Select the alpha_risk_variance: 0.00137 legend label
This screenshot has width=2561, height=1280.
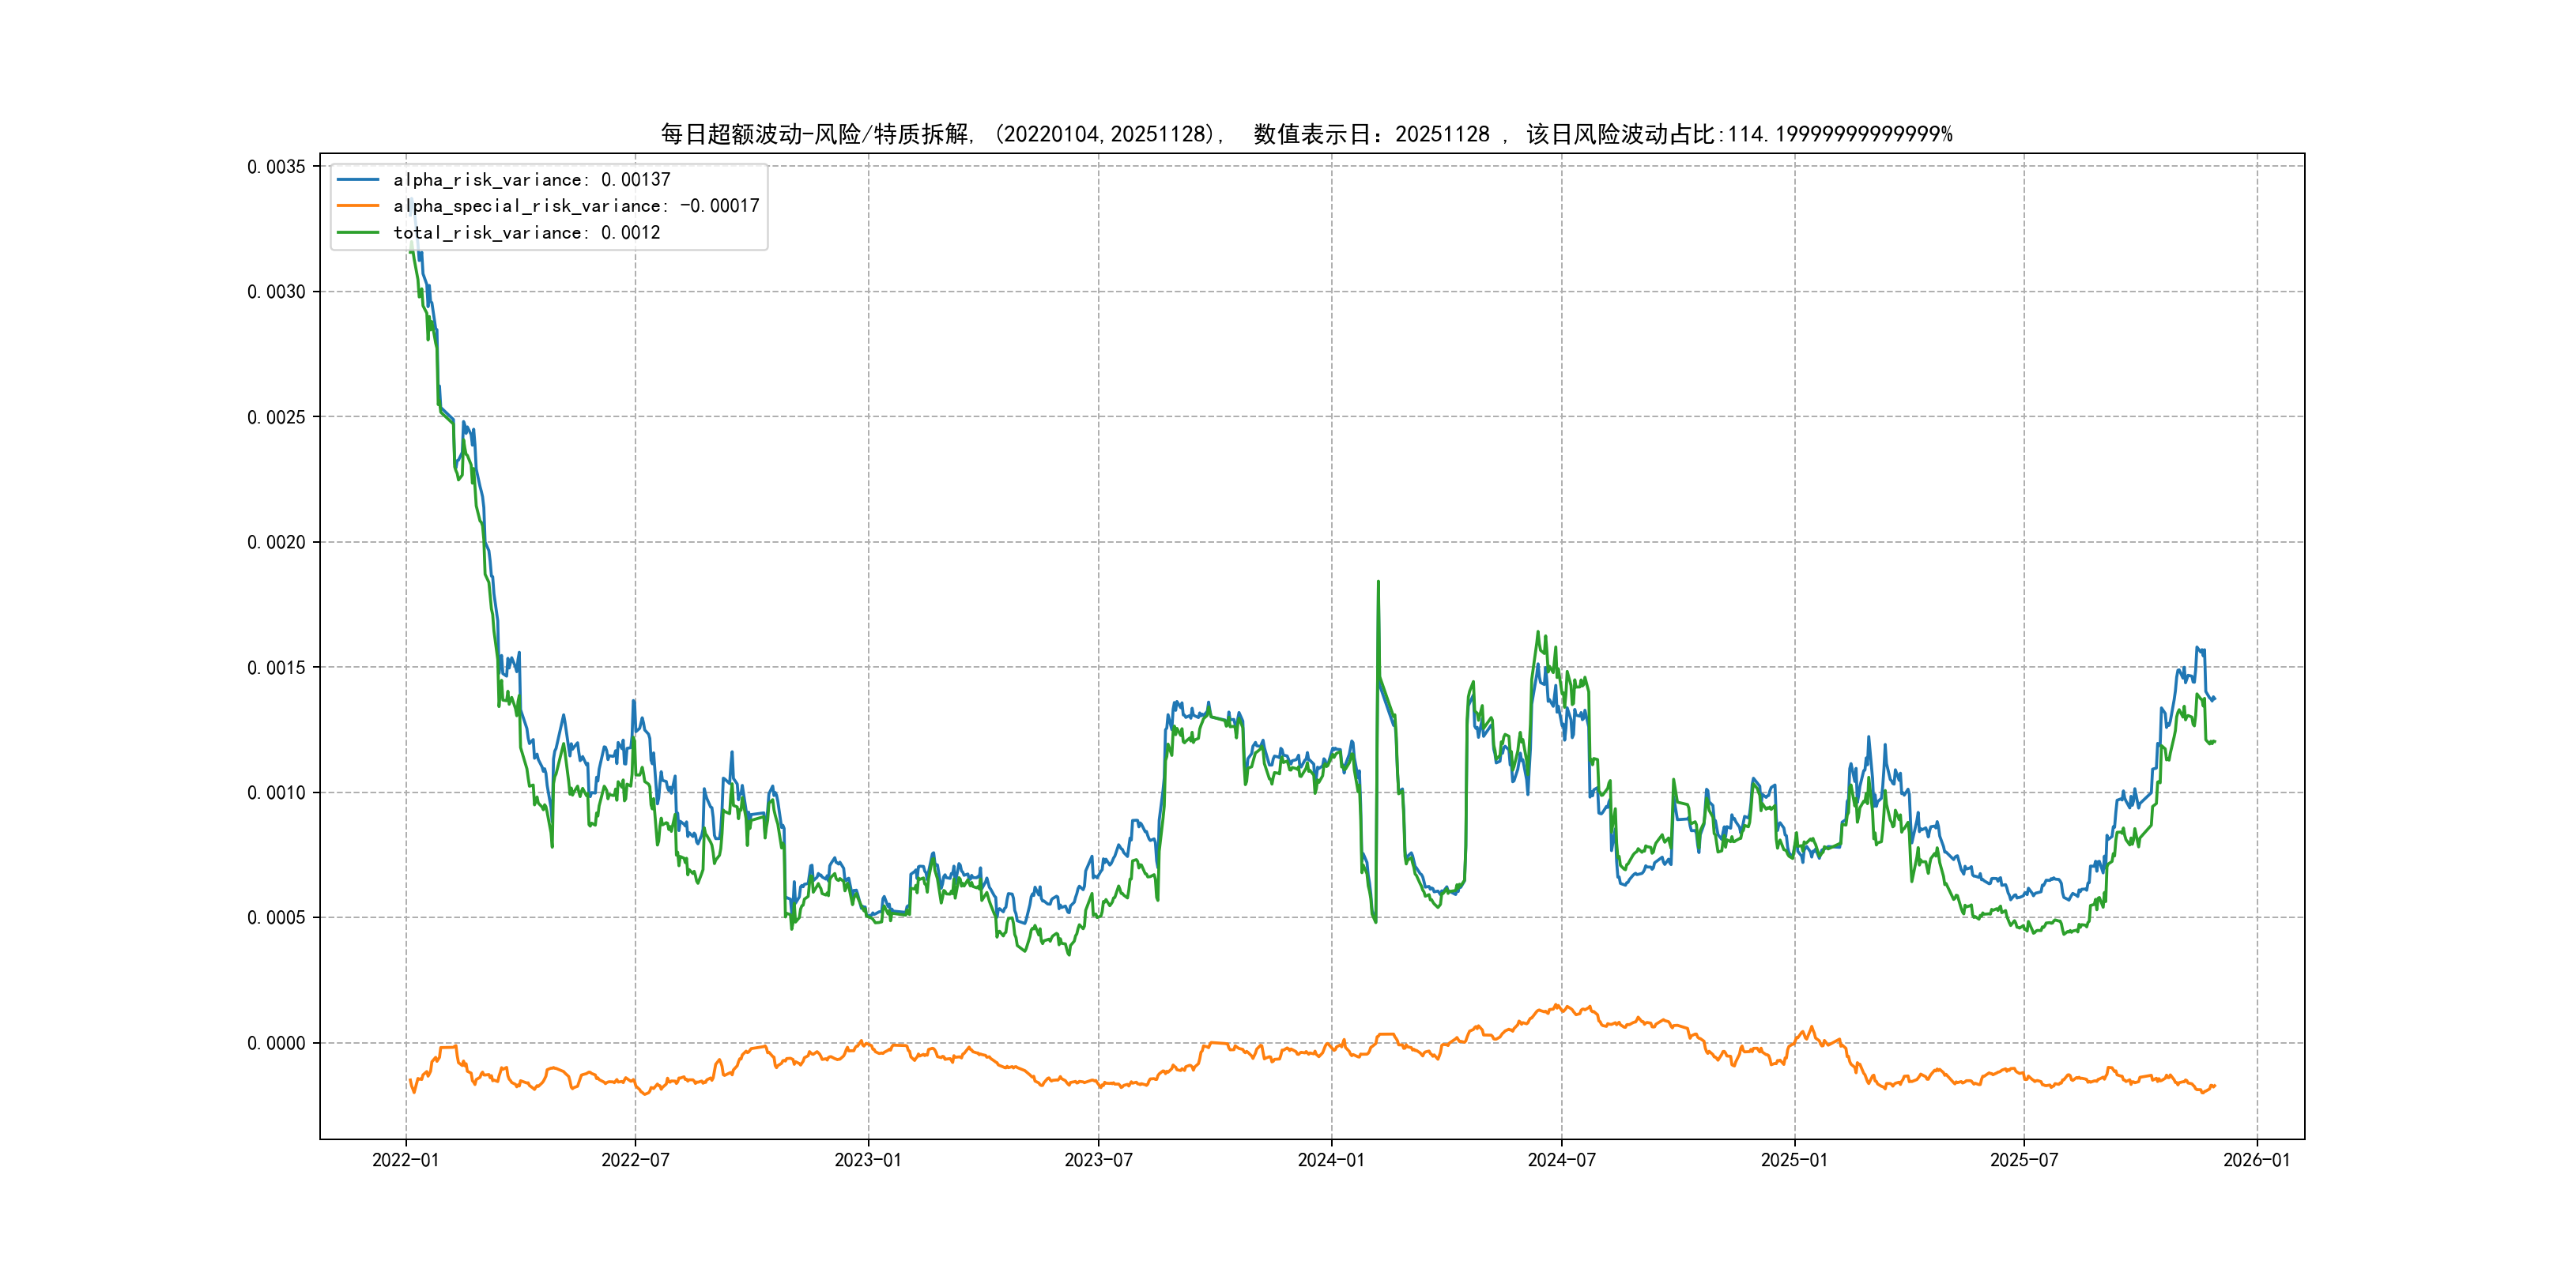pos(532,180)
